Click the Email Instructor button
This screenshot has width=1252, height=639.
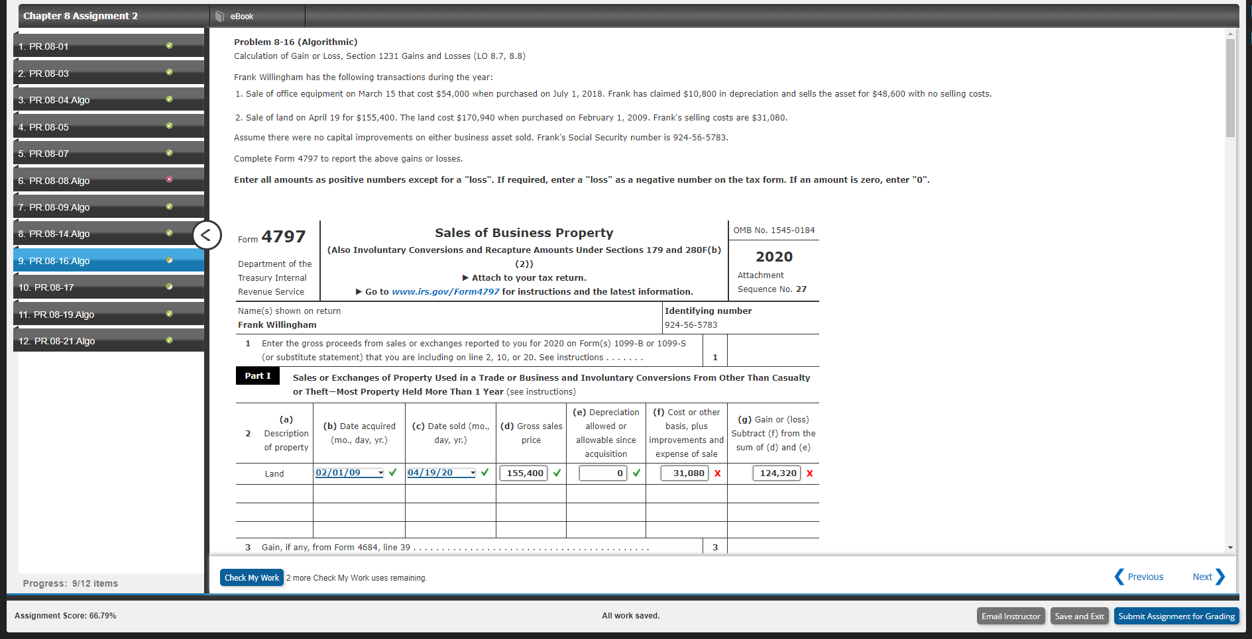click(1011, 616)
